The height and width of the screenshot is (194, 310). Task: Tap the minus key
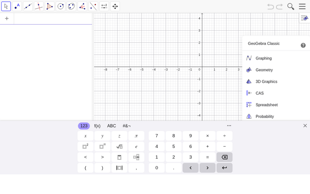[x=224, y=147]
